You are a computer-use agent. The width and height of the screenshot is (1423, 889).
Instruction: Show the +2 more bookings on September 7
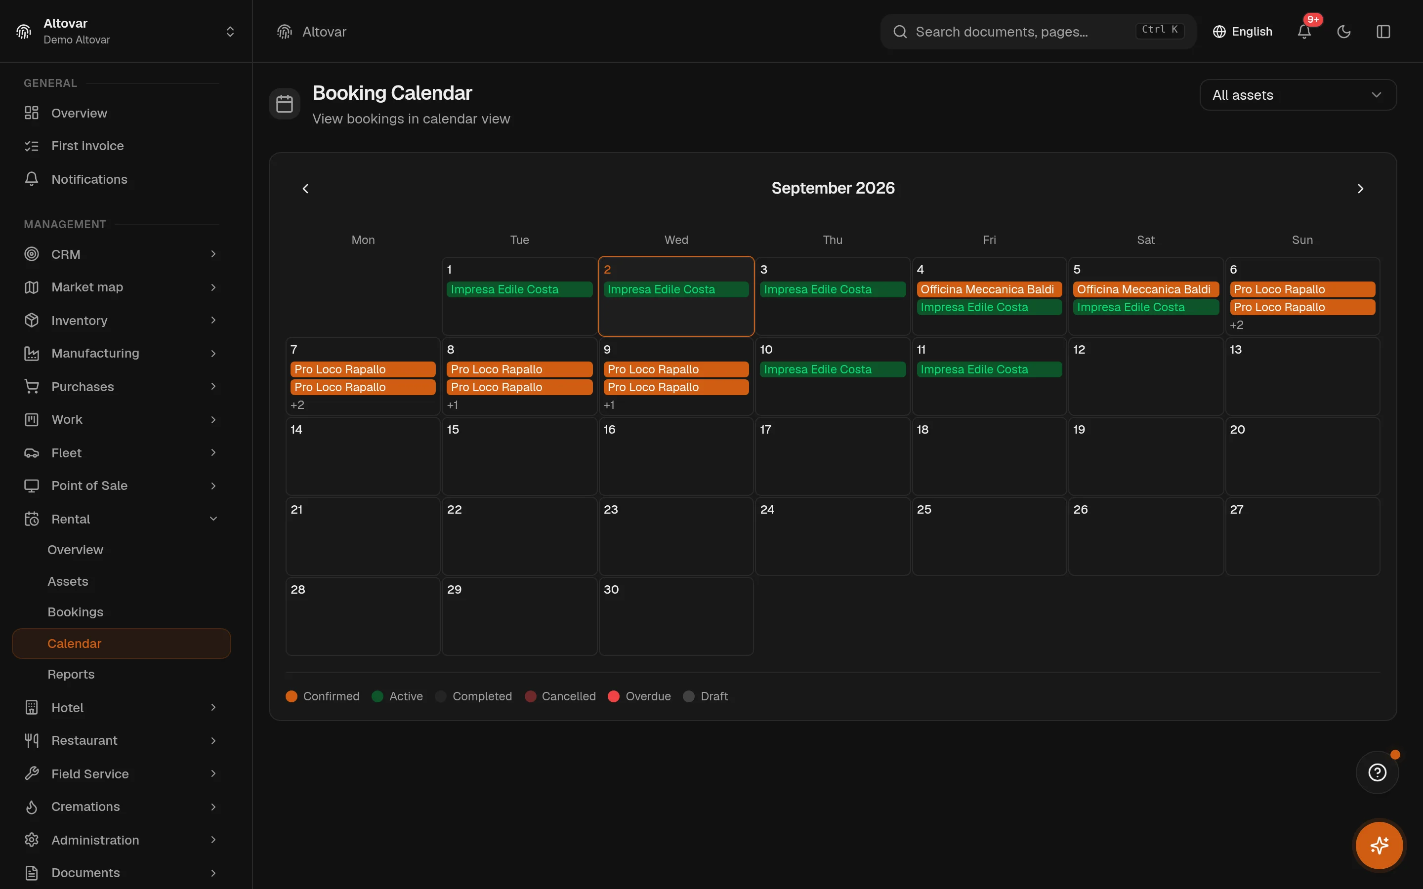(297, 404)
